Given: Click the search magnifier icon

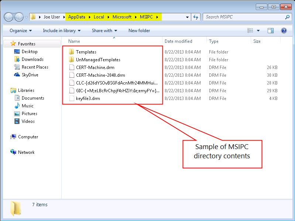Looking at the screenshot, I should tap(287, 17).
